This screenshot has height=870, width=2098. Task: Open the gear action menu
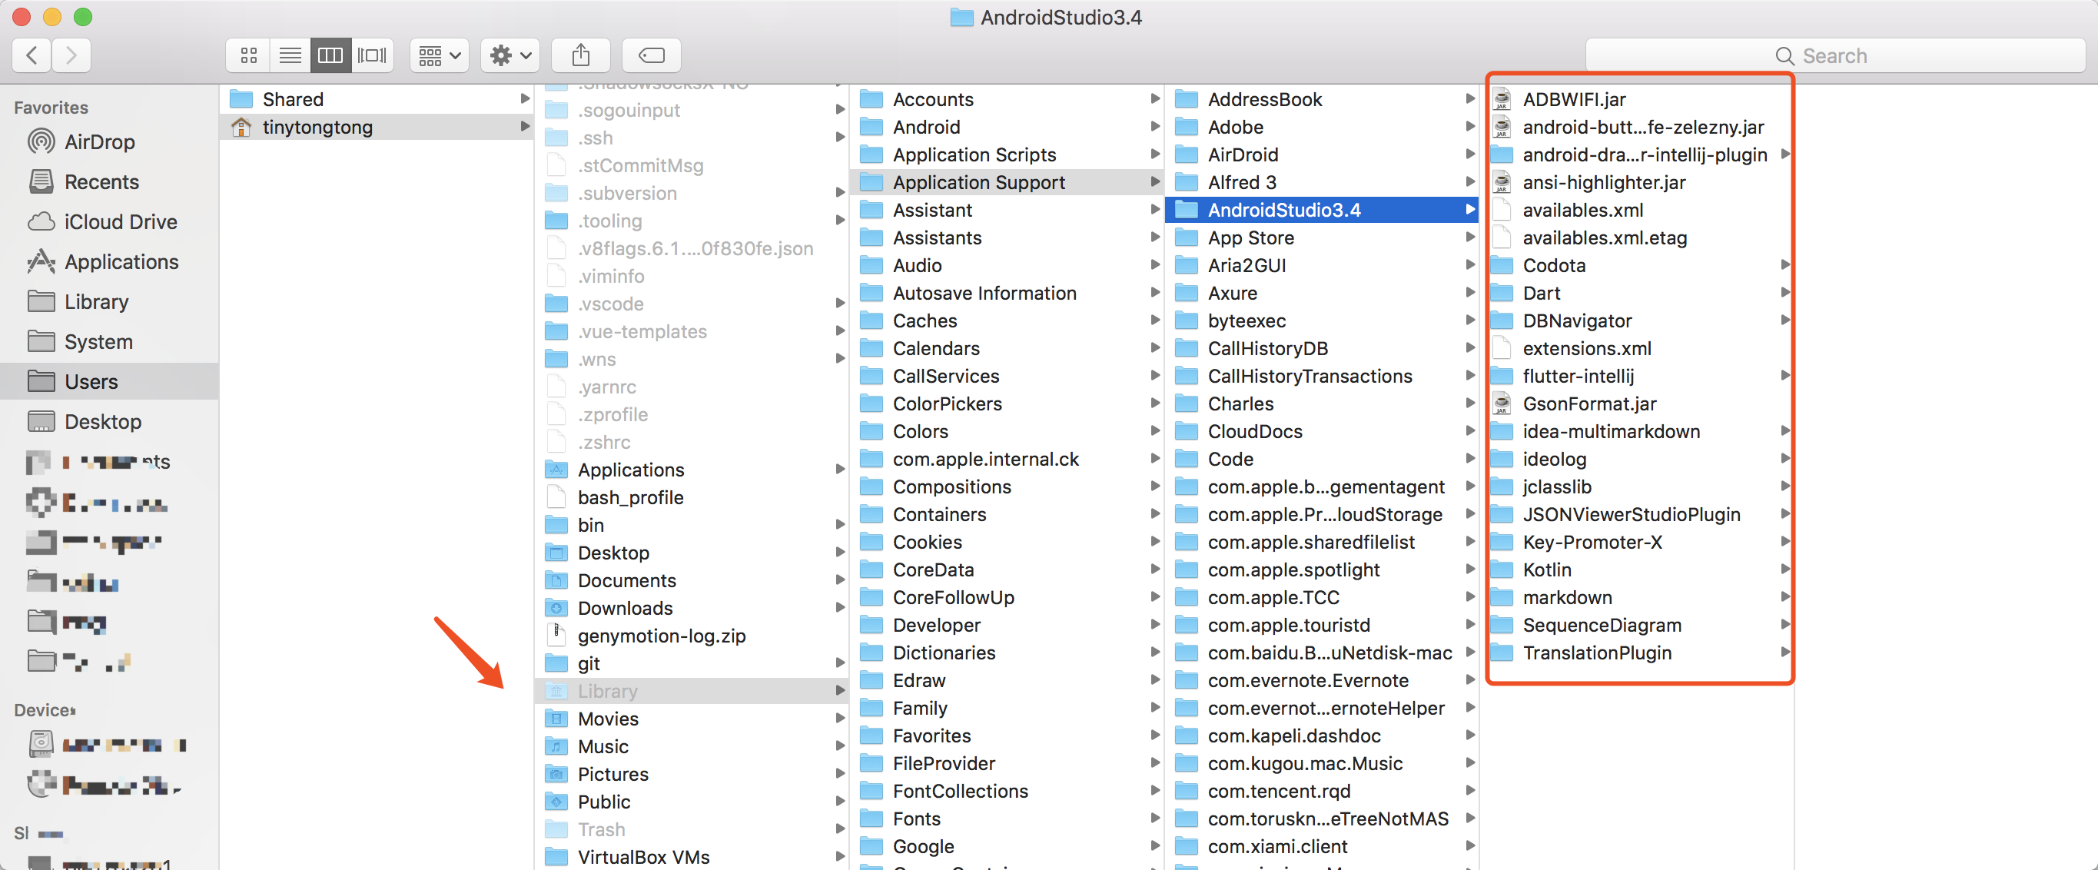coord(510,55)
